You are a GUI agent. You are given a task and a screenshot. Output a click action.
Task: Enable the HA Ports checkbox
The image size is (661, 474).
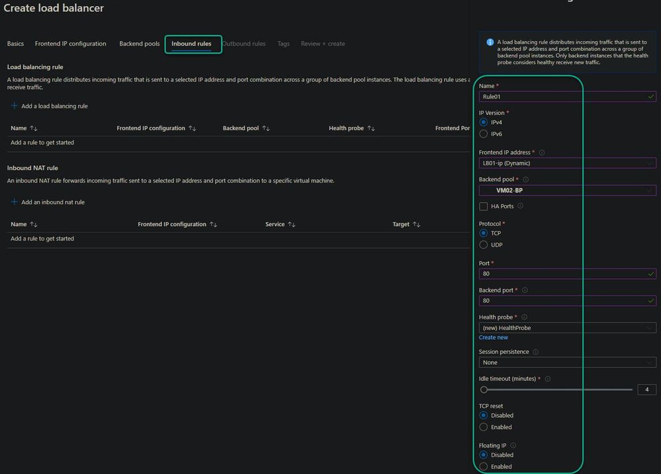point(484,207)
